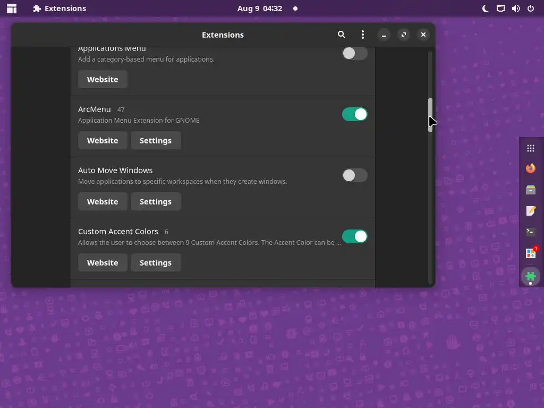
Task: Click the Extensions window title
Action: [x=223, y=35]
